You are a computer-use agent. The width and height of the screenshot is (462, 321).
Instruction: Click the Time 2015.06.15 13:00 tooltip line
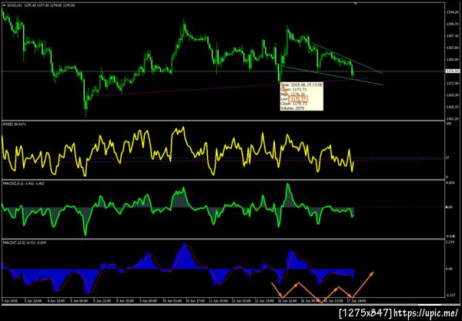(x=302, y=84)
